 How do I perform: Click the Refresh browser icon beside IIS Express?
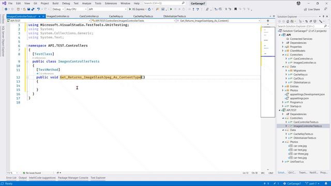(x=149, y=9)
